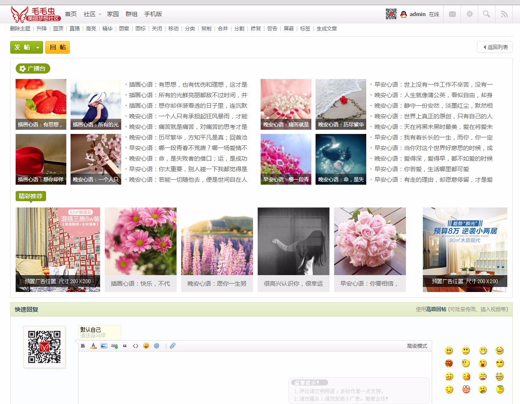
Task: Click the 精彩推荐 section label
Action: (31, 196)
